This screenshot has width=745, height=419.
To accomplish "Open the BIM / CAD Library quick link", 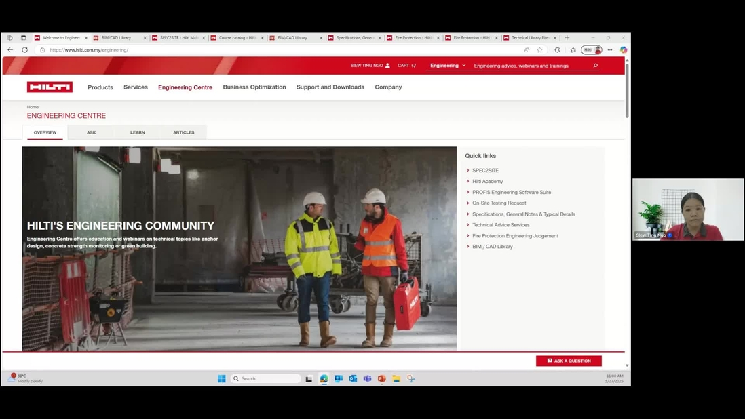I will [x=493, y=246].
